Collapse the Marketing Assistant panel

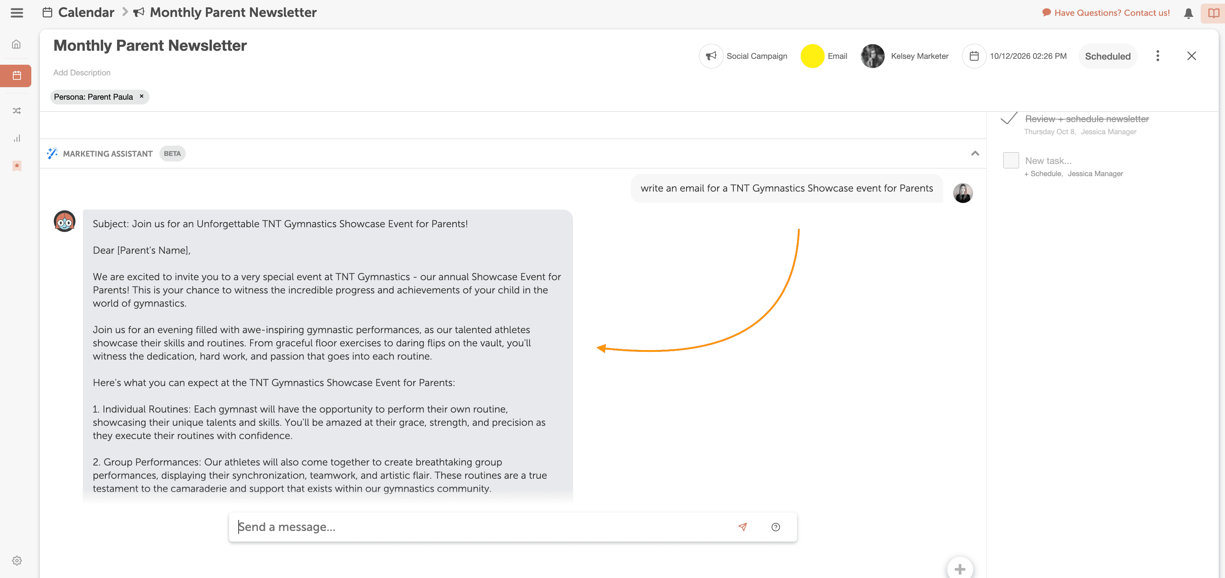975,153
